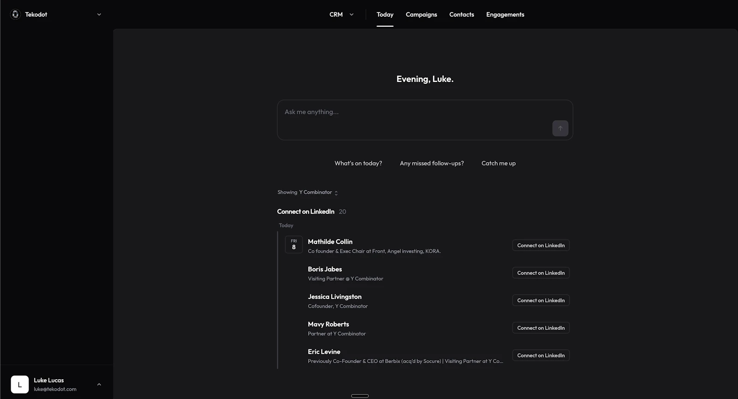Click the Today group label
The image size is (738, 399).
[x=286, y=225]
